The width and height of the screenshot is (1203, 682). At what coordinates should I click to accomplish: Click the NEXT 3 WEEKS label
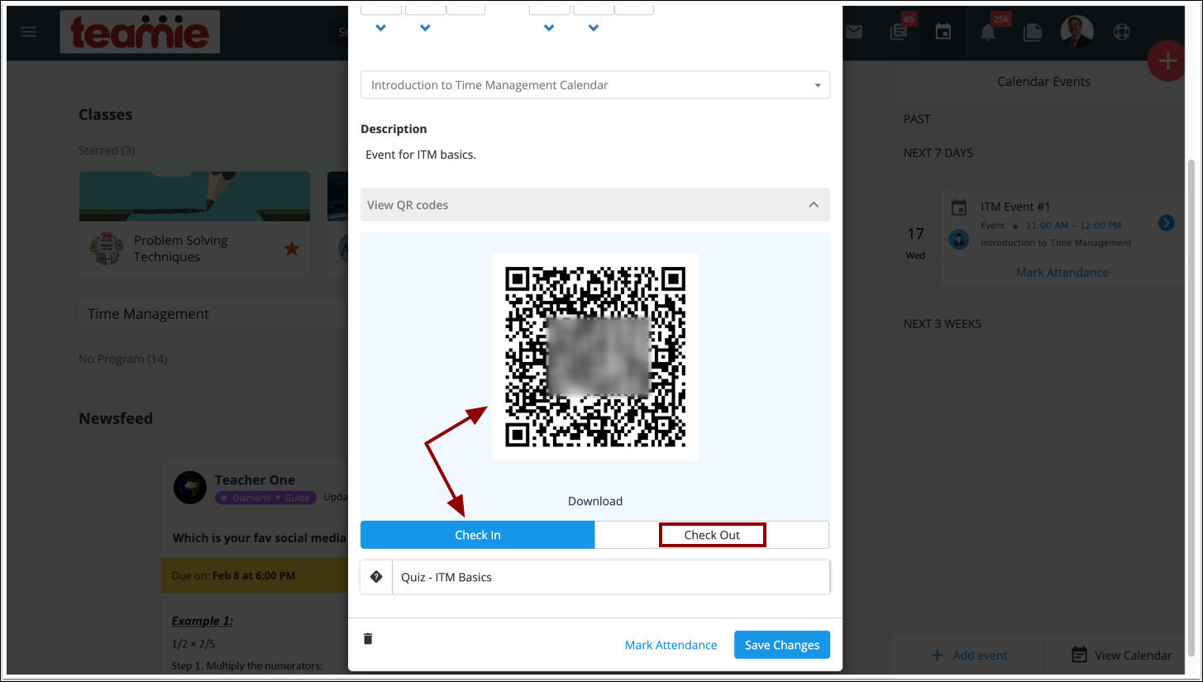(x=943, y=323)
